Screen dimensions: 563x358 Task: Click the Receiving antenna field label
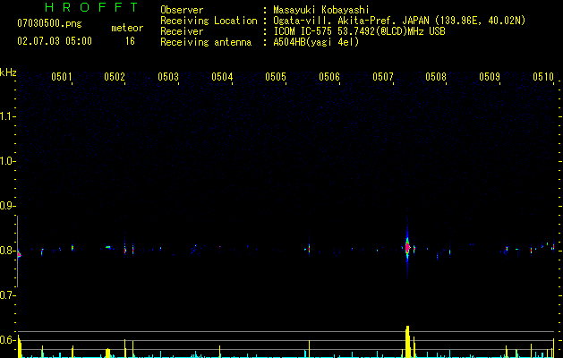206,42
